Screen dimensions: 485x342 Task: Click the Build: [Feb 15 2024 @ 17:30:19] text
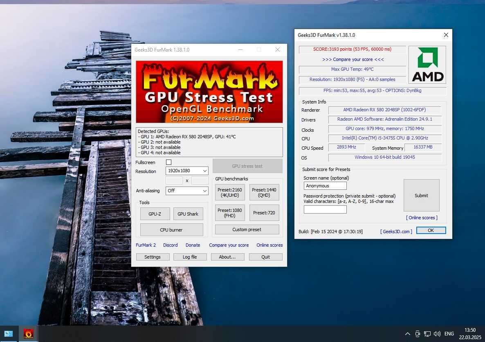click(x=330, y=232)
